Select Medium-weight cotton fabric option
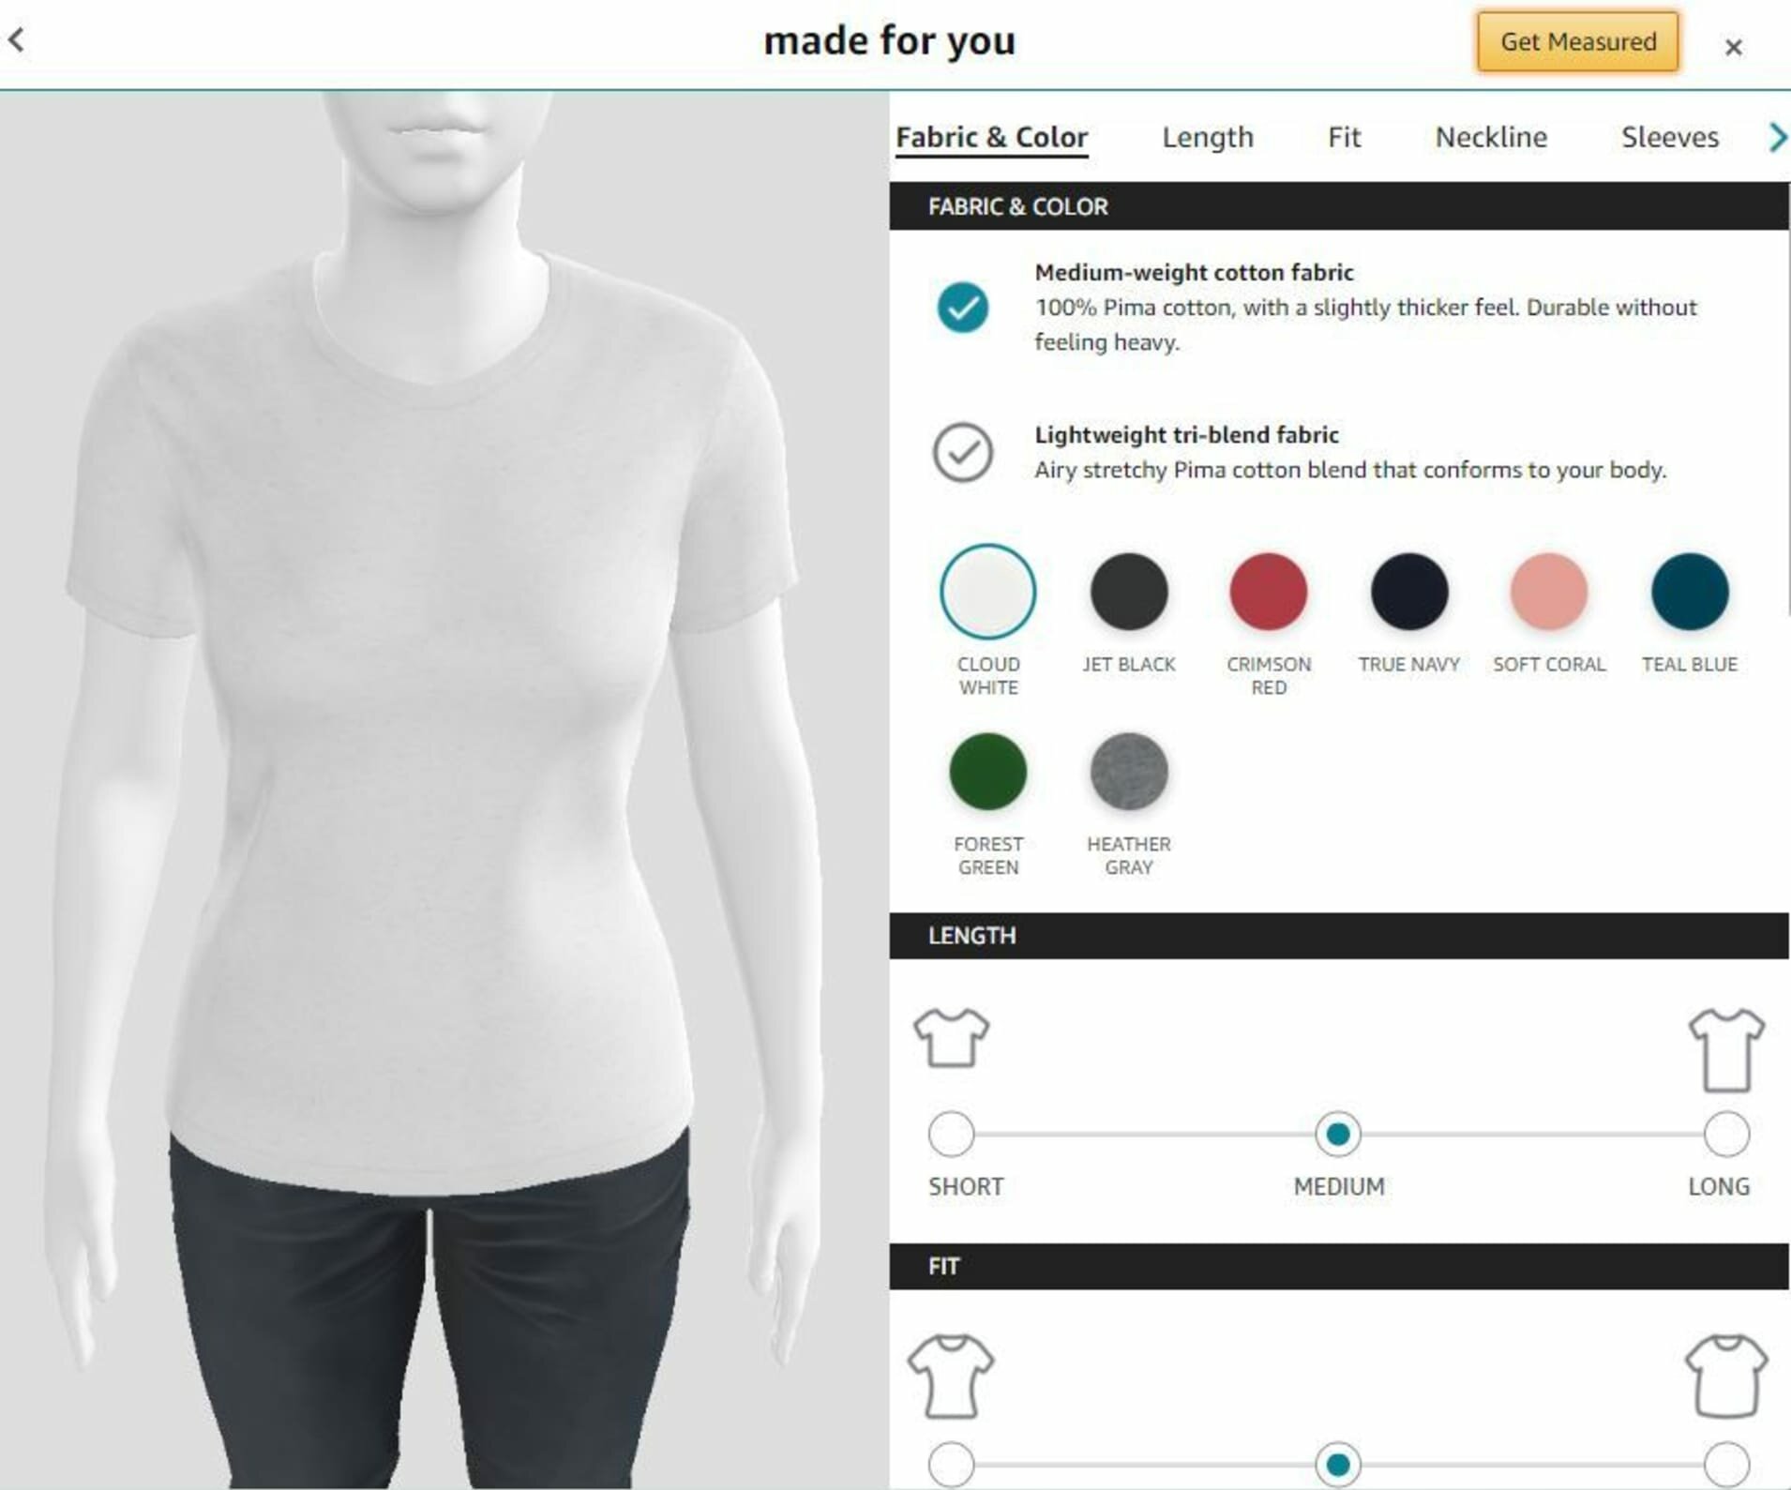This screenshot has height=1490, width=1791. [962, 307]
